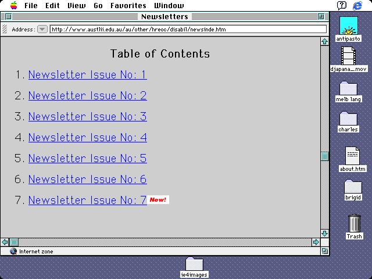The width and height of the screenshot is (372, 279).
Task: Open the Address history dropdown button
Action: pyautogui.click(x=42, y=29)
